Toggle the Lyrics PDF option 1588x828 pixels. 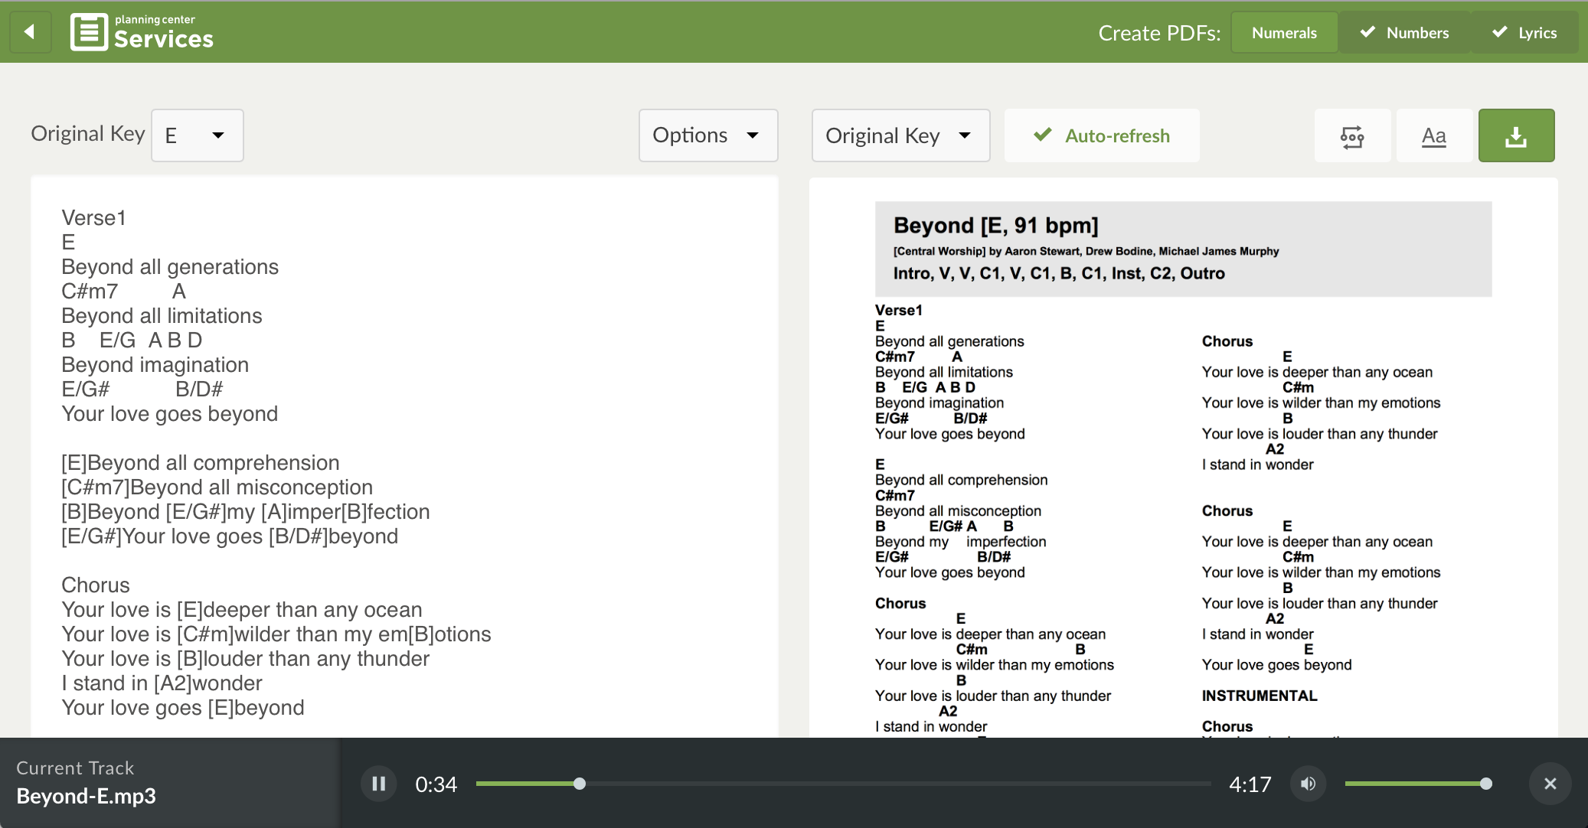1524,33
